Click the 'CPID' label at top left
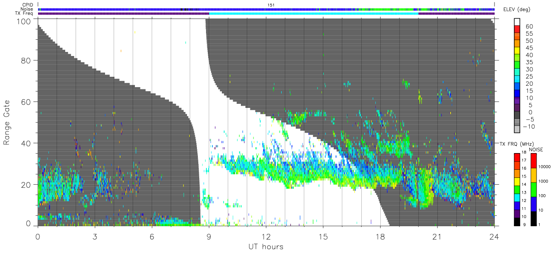 [x=27, y=5]
